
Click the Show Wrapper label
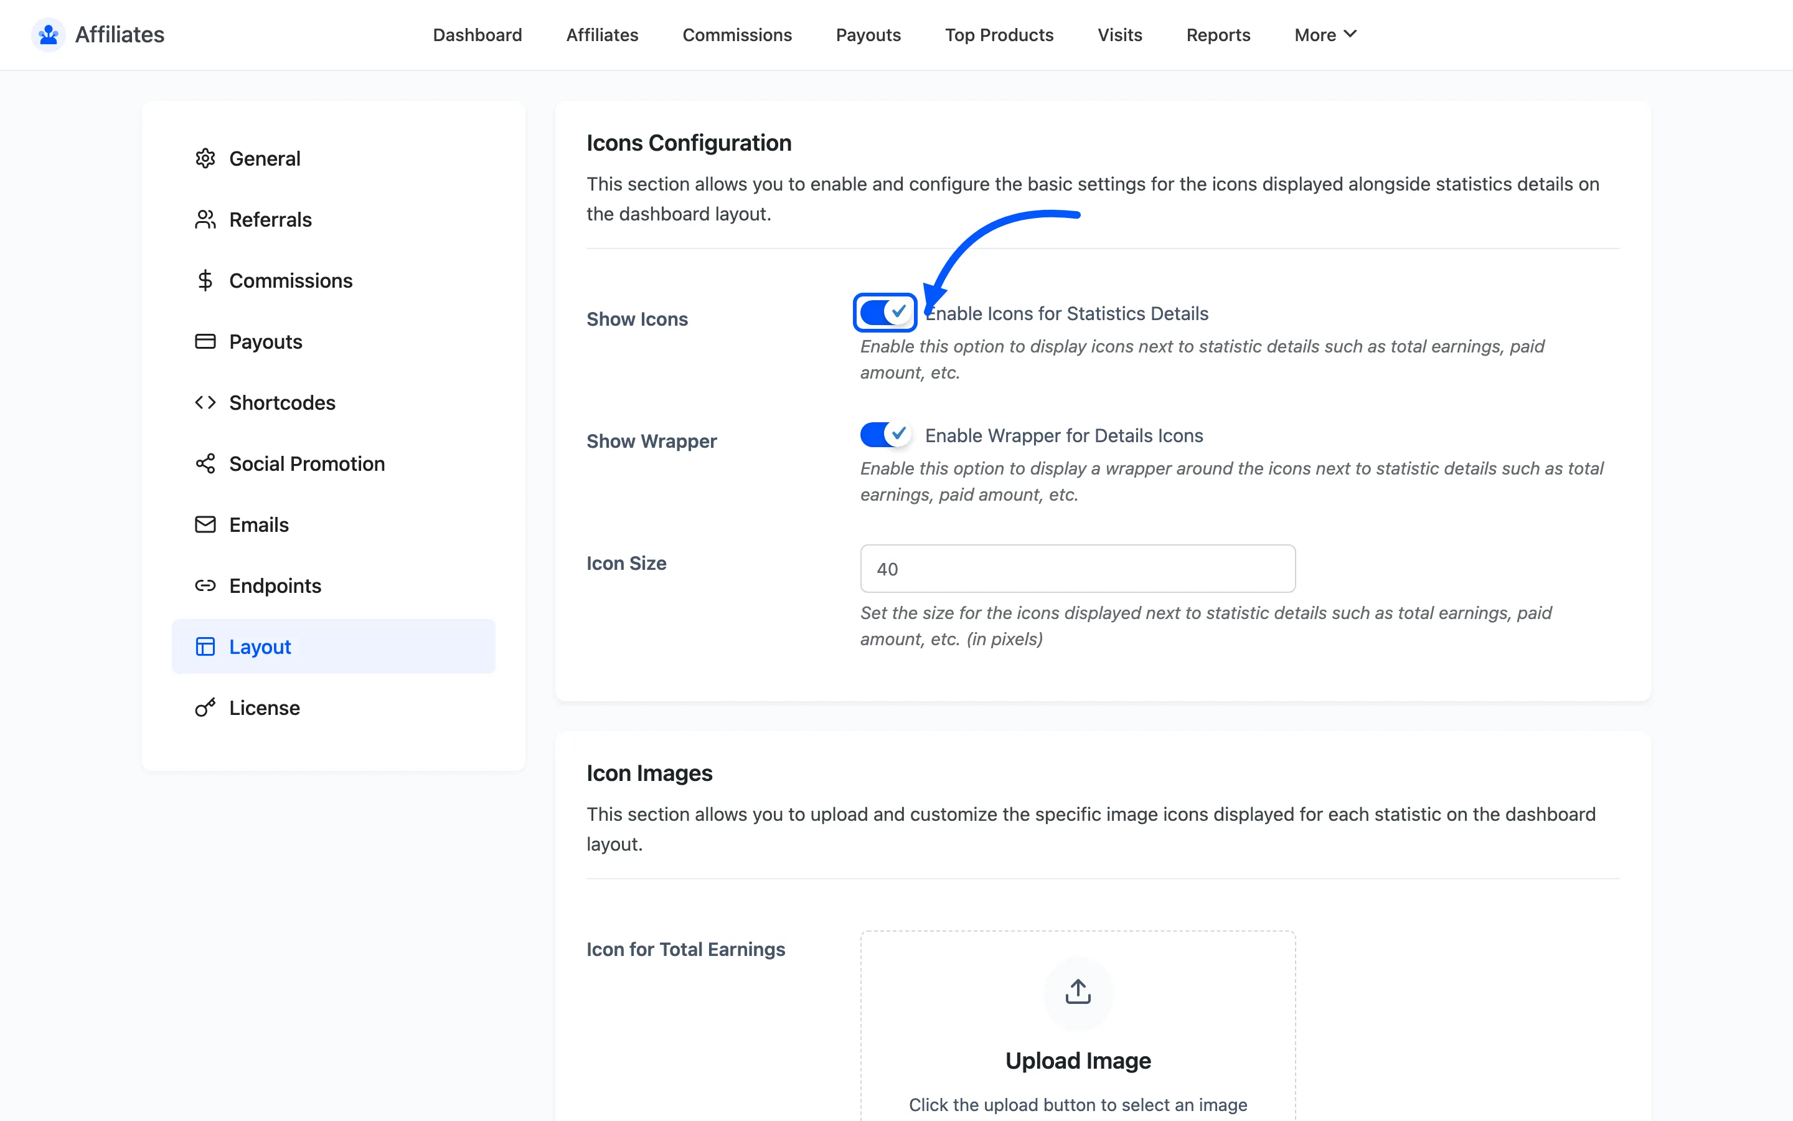coord(652,441)
